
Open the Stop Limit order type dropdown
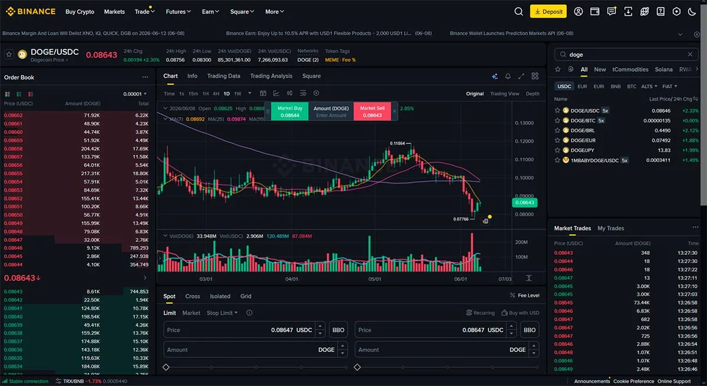(222, 313)
